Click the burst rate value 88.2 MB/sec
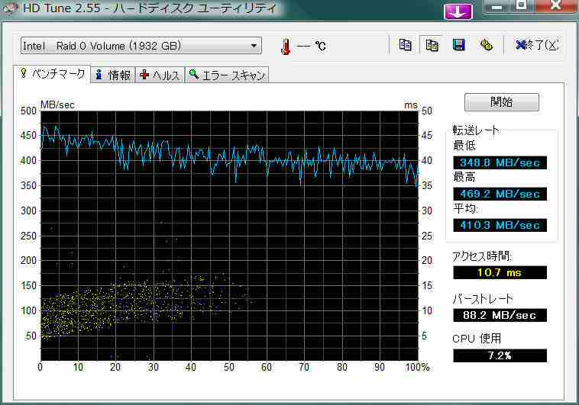The image size is (579, 405). click(x=500, y=315)
